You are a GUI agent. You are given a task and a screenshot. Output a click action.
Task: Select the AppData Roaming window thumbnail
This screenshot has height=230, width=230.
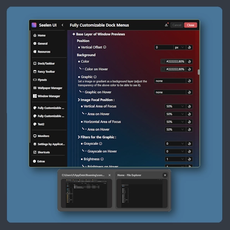86,193
